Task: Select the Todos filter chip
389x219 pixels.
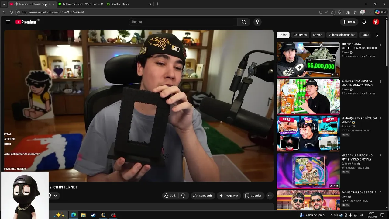Action: click(283, 35)
